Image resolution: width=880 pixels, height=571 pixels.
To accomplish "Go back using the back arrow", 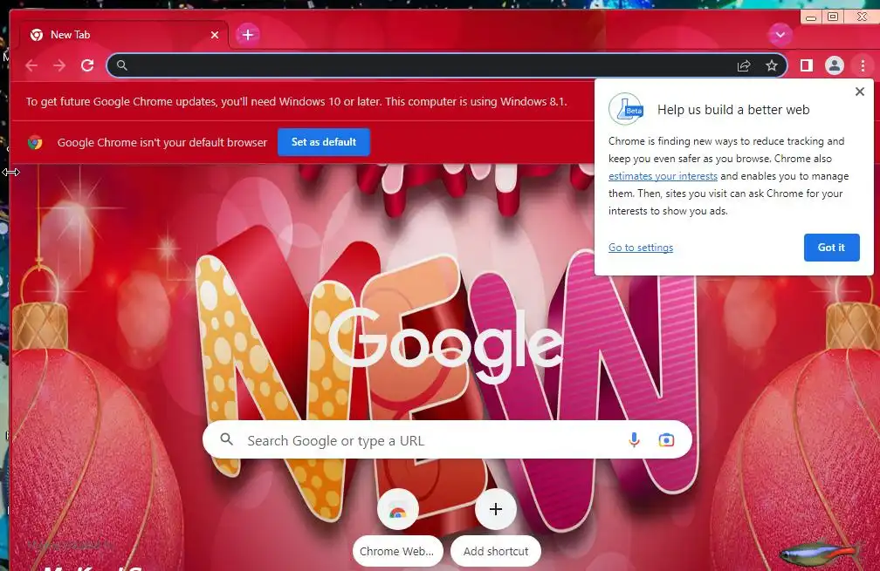I will [x=31, y=66].
